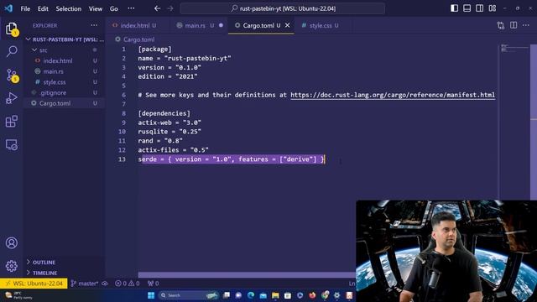Click the editor vertical scrollbar

tap(534, 122)
